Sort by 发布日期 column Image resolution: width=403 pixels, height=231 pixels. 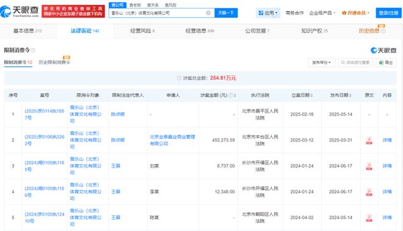click(350, 95)
